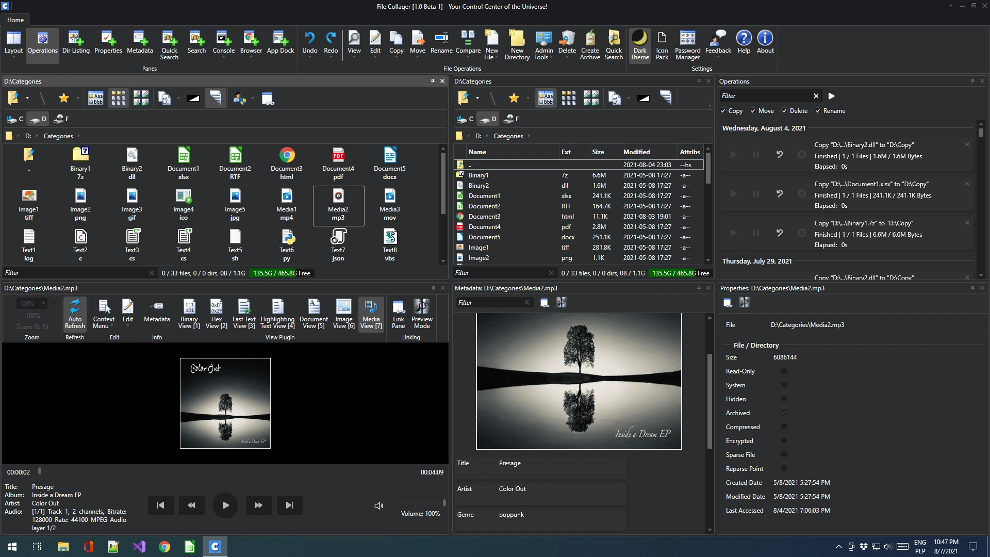Click the fast-forward button
This screenshot has height=557, width=990.
(258, 505)
